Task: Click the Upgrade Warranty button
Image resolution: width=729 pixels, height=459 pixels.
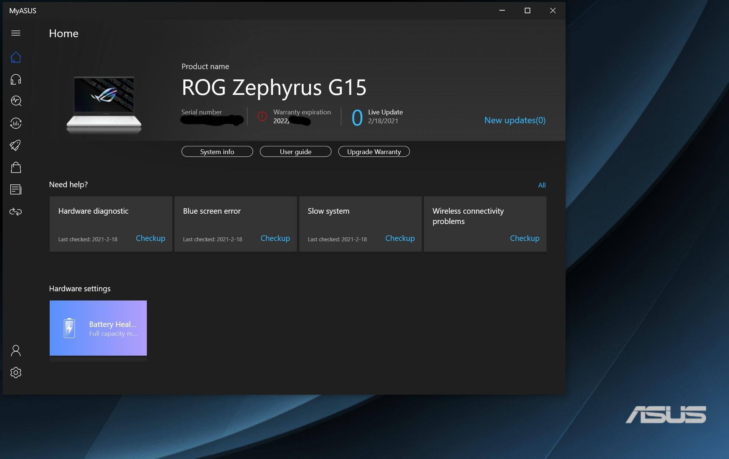Action: click(x=374, y=152)
